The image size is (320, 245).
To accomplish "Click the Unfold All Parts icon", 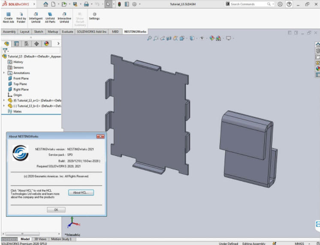I will pos(50,14).
